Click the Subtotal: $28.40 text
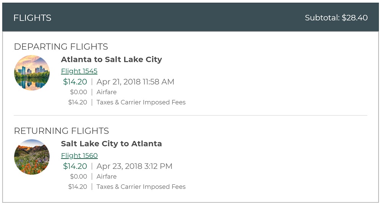 (336, 18)
